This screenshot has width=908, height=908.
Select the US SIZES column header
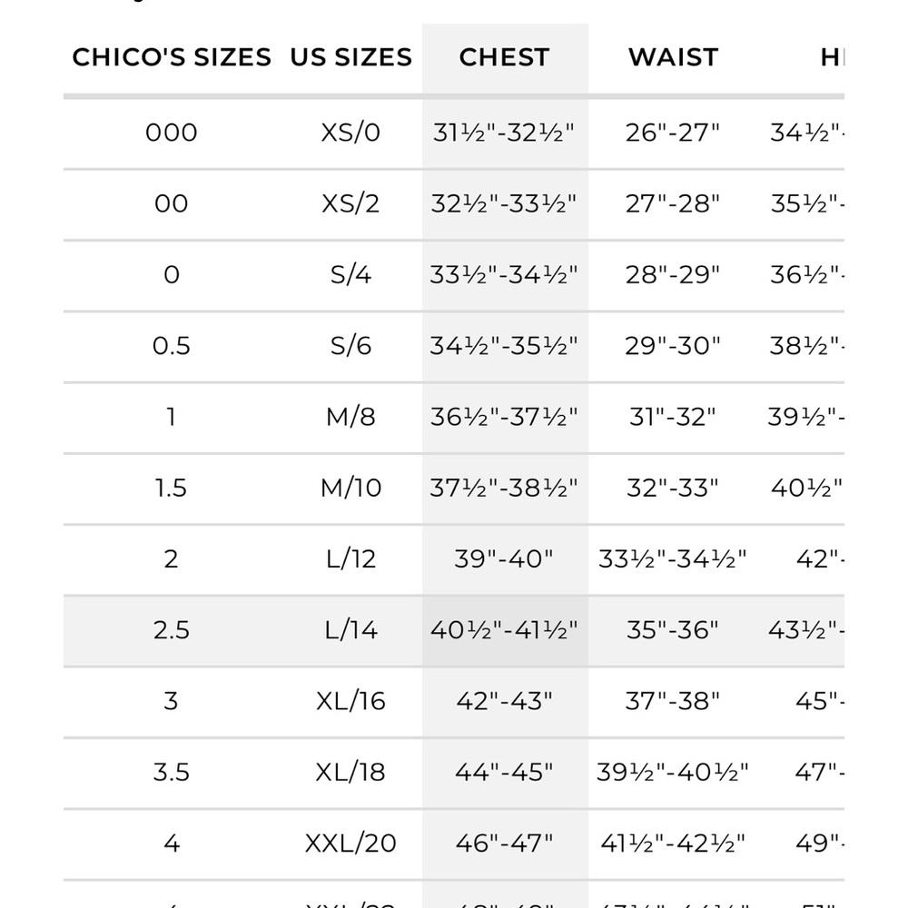[x=350, y=57]
